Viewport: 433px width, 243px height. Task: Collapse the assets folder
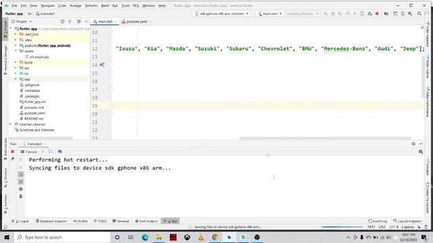pos(16,51)
